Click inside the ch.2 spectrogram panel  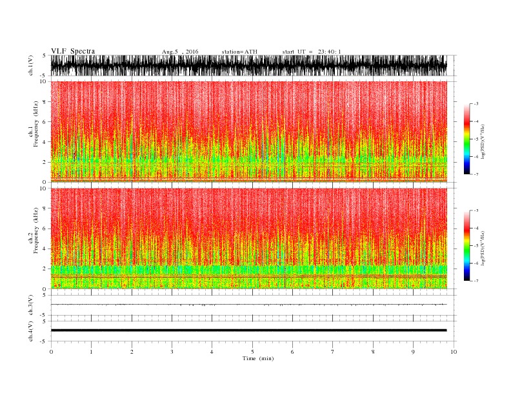pyautogui.click(x=248, y=238)
